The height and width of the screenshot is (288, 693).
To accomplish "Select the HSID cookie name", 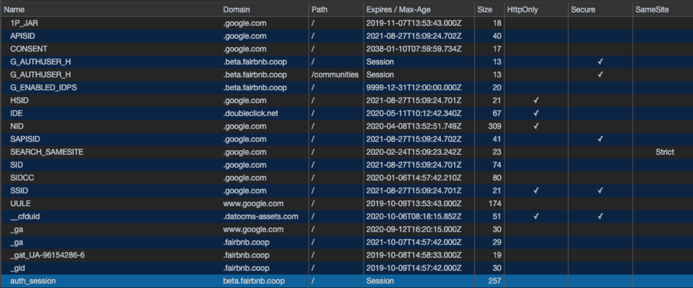I will (x=19, y=101).
